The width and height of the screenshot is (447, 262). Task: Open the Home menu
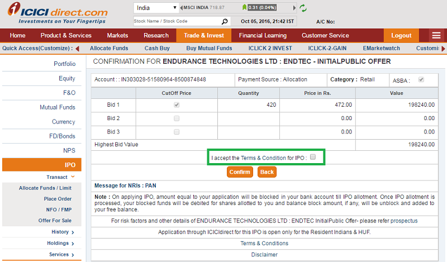pos(18,35)
